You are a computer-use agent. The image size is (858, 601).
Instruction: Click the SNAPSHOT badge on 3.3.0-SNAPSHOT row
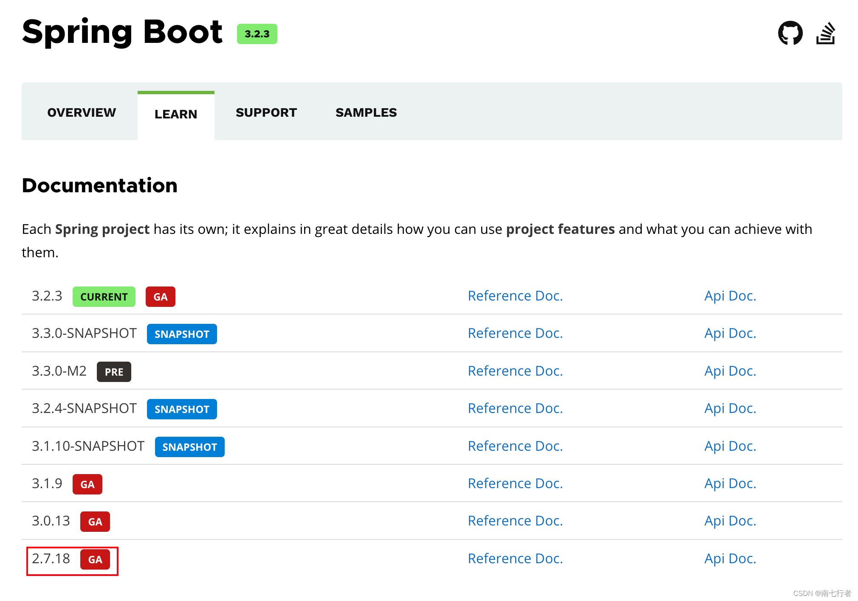(x=182, y=334)
